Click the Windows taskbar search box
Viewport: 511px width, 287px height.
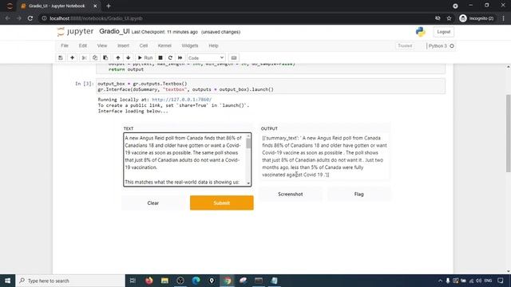click(70, 281)
